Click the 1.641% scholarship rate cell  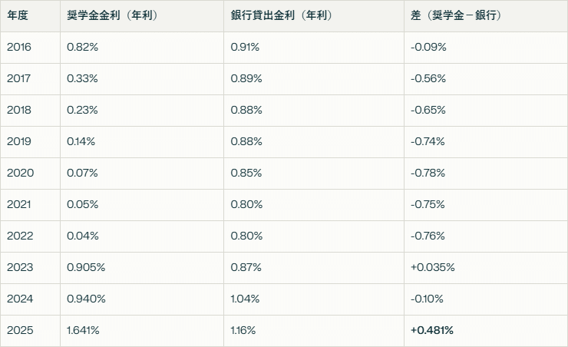[83, 331]
